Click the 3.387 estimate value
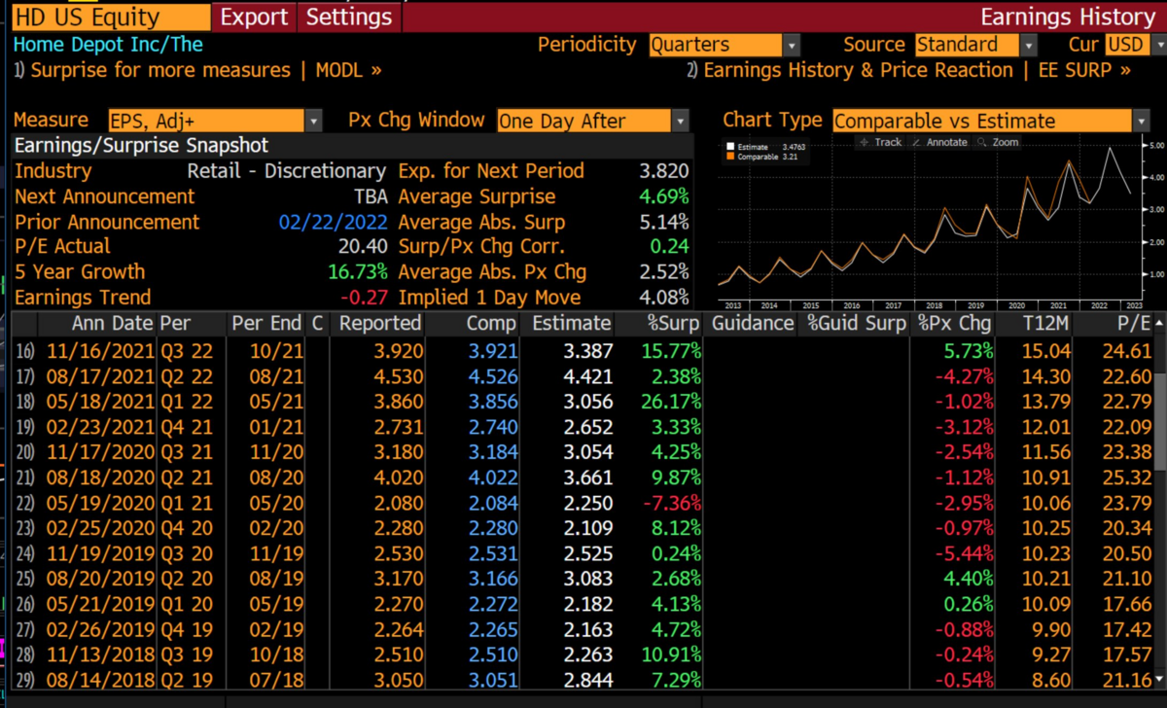 pos(587,350)
